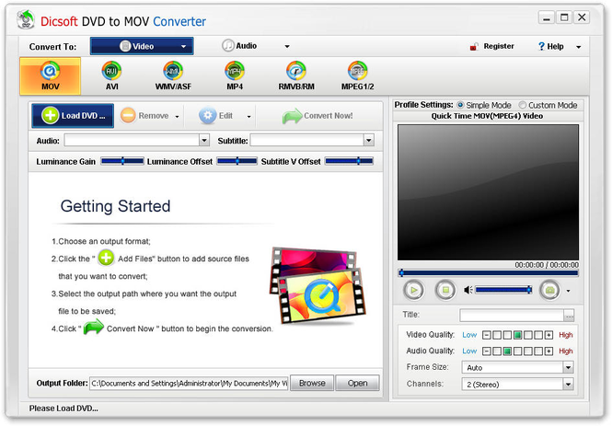Click the Edit gear button

tap(216, 116)
